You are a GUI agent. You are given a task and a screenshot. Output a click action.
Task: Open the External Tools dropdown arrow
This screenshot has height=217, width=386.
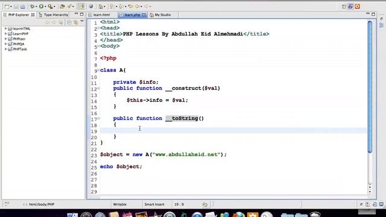click(x=55, y=7)
